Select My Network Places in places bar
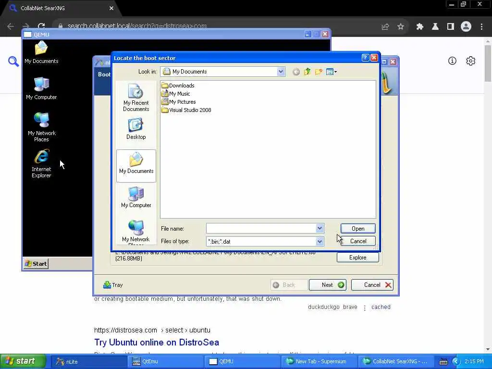The image size is (492, 369). [x=136, y=232]
